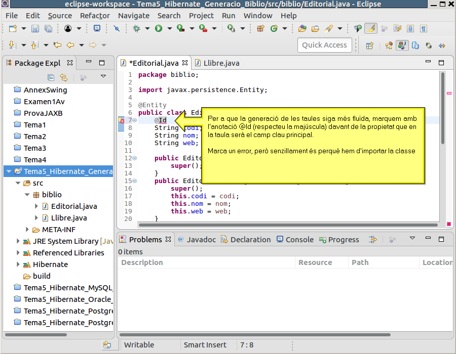The width and height of the screenshot is (456, 354).
Task: Click the Quick Access search field
Action: (324, 45)
